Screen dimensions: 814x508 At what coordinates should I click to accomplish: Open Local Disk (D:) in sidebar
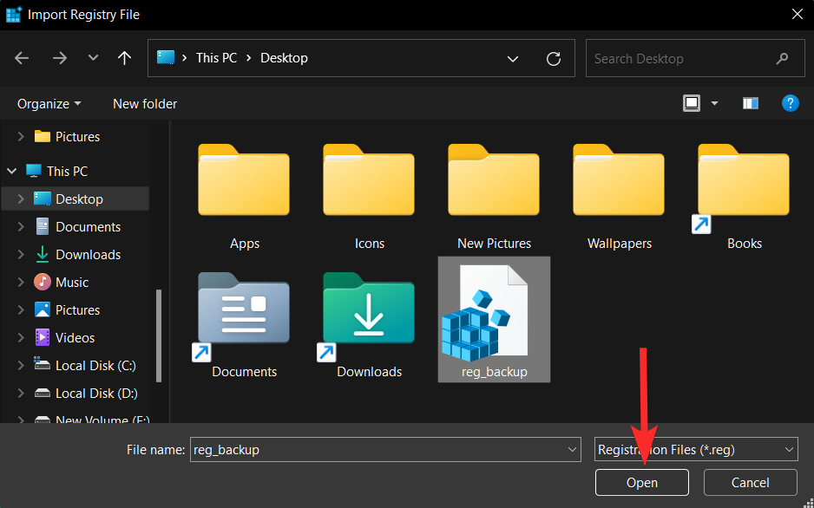coord(96,393)
